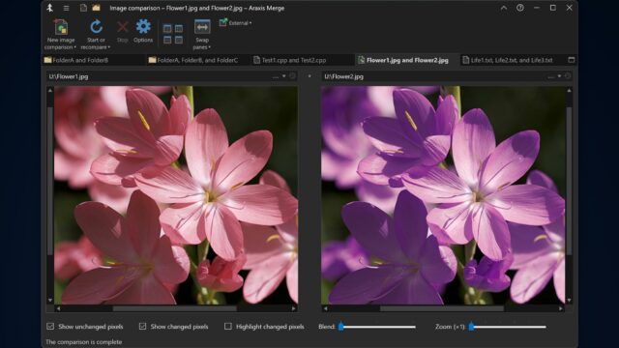Click the round button beside Flower1.jpg path dropdown
The width and height of the screenshot is (619, 348).
click(x=292, y=76)
